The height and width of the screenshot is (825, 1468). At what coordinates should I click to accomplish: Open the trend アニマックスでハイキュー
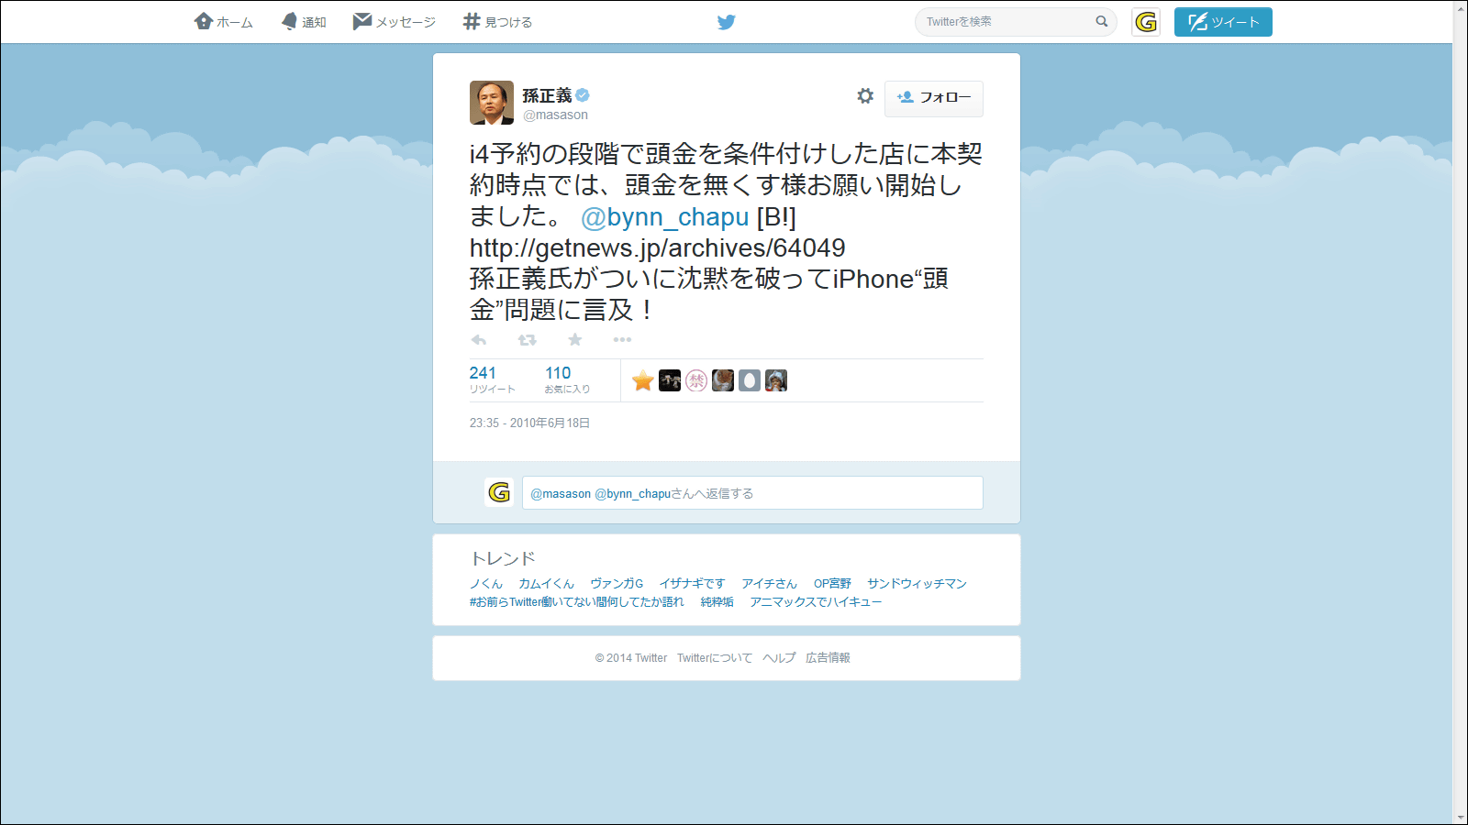pyautogui.click(x=816, y=602)
